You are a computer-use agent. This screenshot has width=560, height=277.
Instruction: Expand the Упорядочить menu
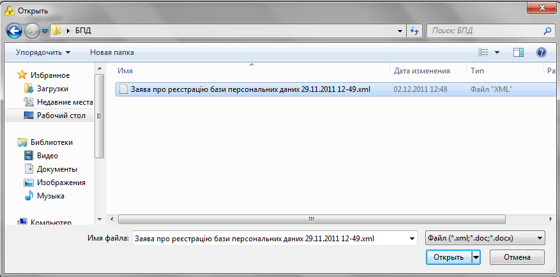(x=43, y=52)
